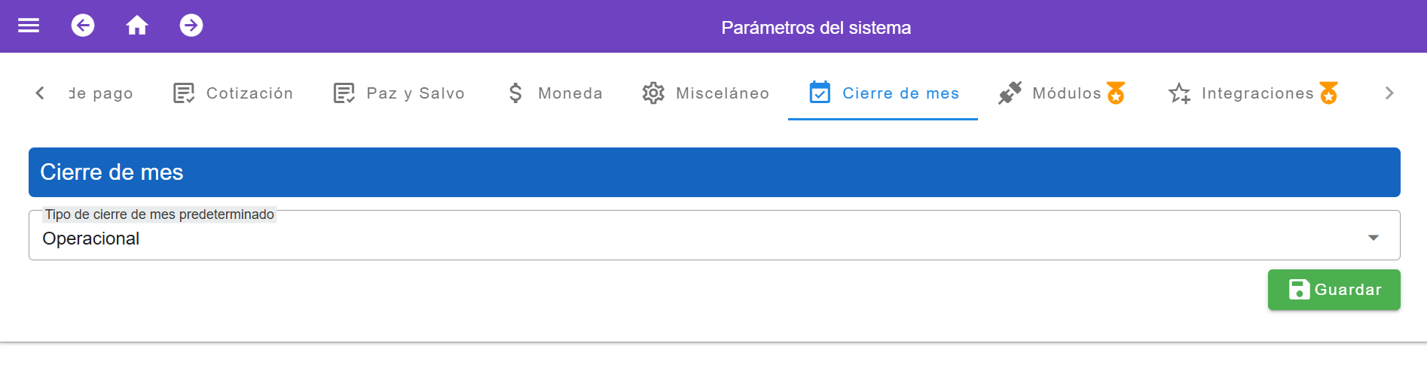The height and width of the screenshot is (386, 1427).
Task: Click the Integraciones star icon
Action: (1179, 93)
